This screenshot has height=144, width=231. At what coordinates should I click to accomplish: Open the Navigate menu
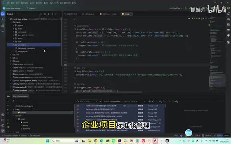point(24,3)
